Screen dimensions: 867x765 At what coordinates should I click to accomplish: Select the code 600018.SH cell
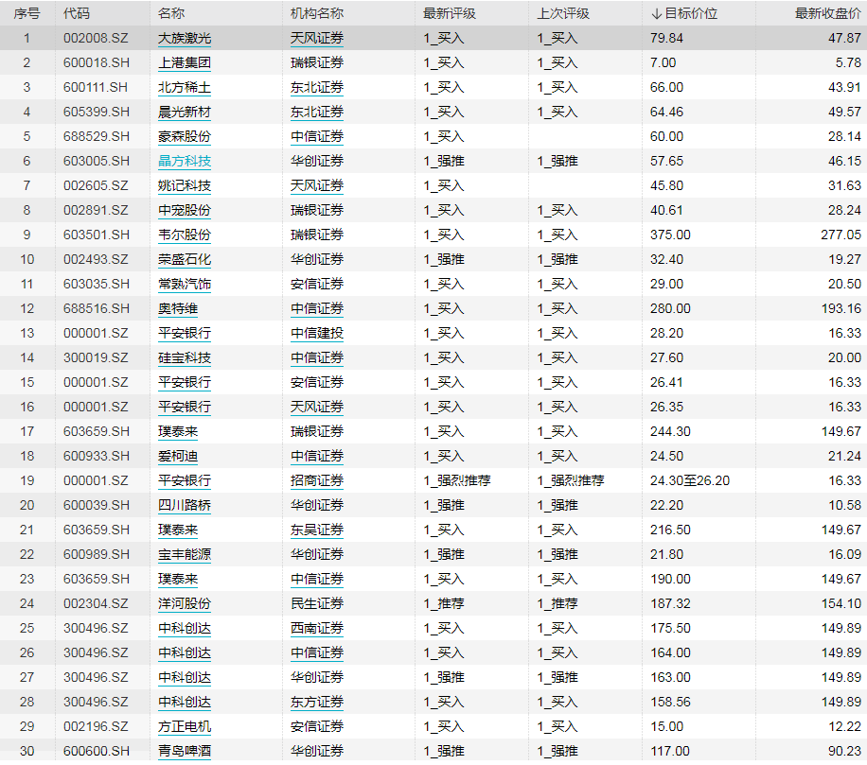pyautogui.click(x=97, y=63)
